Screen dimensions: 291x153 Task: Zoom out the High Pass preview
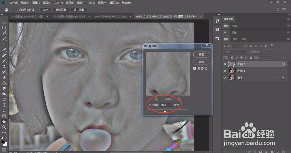tap(156, 99)
